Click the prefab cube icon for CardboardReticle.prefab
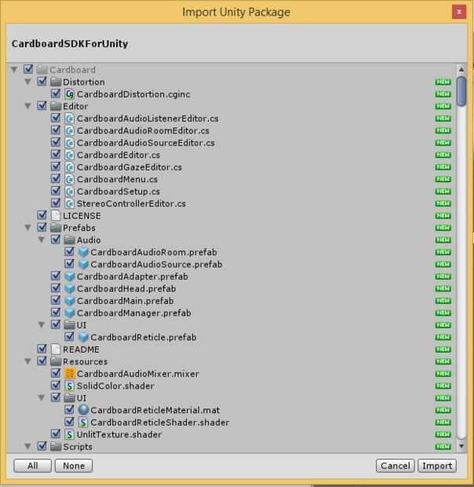 click(x=83, y=337)
